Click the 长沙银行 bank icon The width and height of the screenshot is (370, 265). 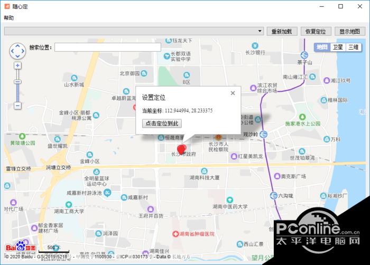255,45
